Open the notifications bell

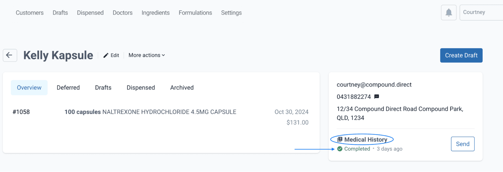(449, 13)
